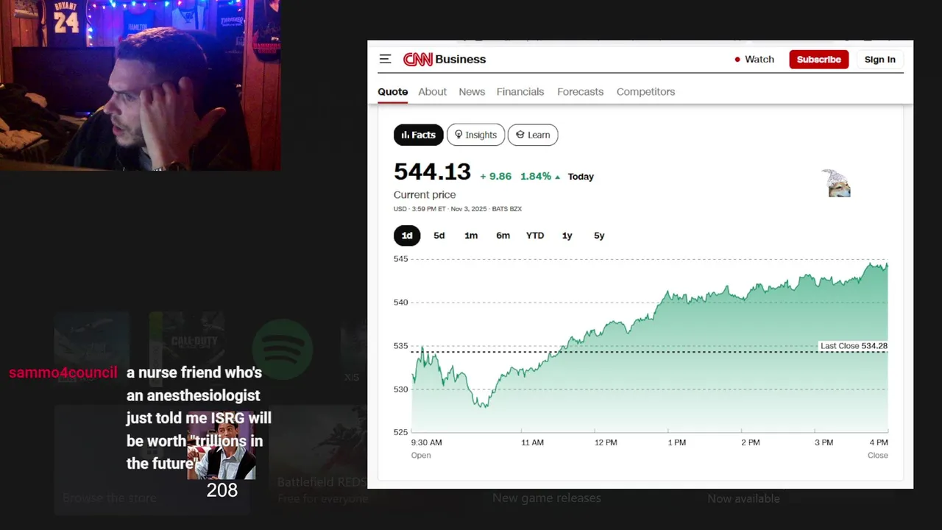Select the 1y chart range
The width and height of the screenshot is (942, 530).
tap(567, 236)
